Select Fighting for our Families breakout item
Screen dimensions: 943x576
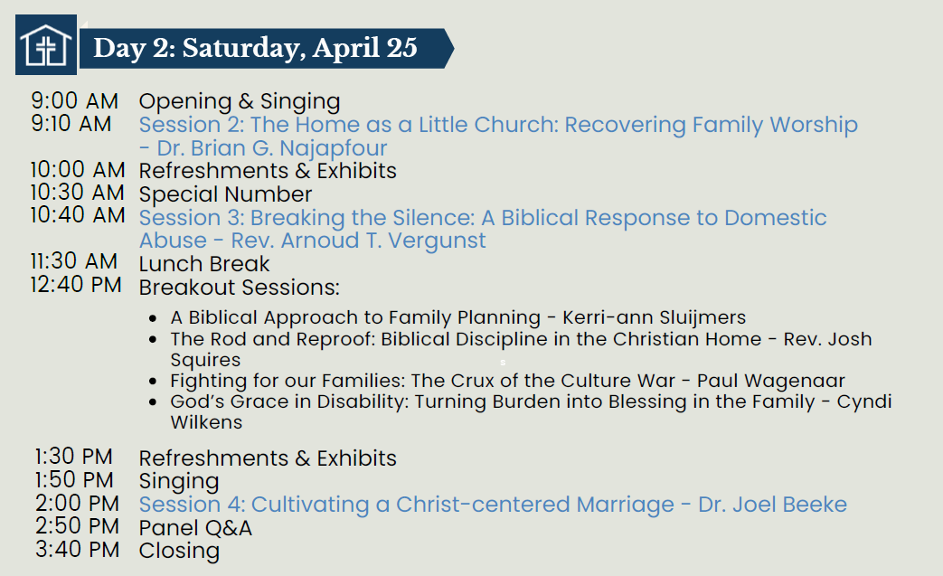tap(507, 382)
